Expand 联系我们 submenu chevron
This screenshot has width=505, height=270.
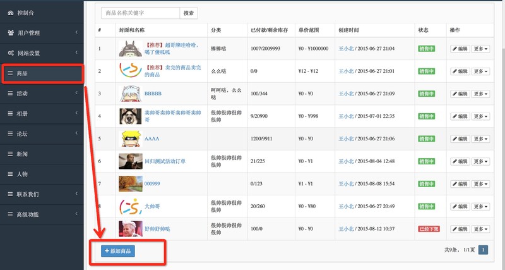point(76,193)
